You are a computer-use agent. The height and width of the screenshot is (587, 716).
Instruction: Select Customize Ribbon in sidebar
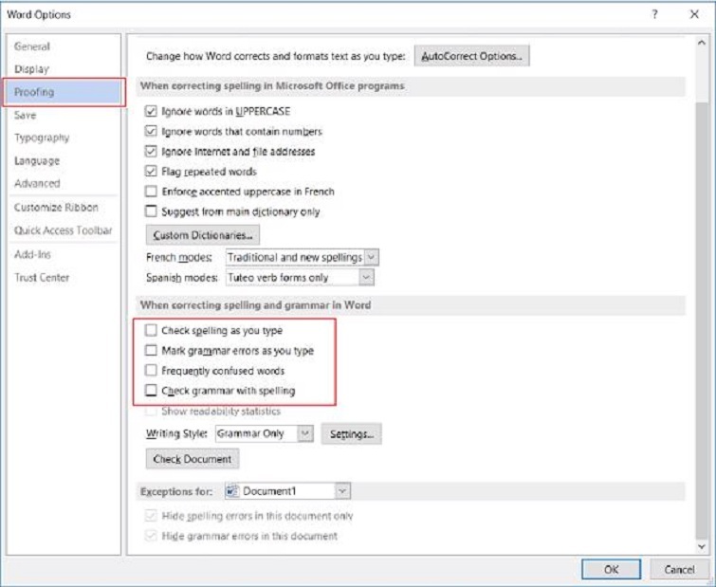tap(56, 208)
